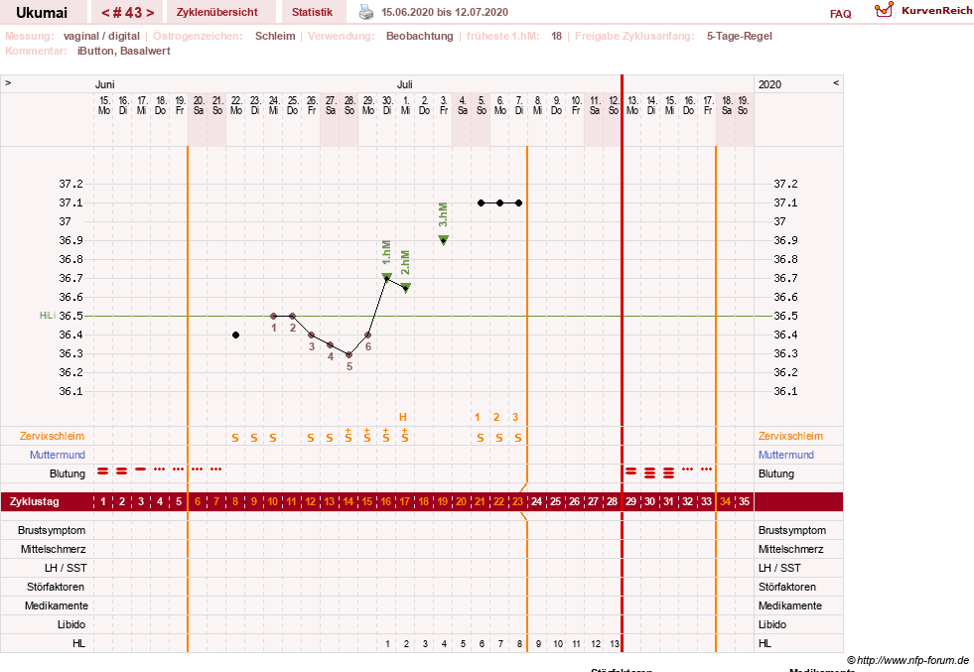This screenshot has height=672, width=974.
Task: Go to next cycle with right angle bracket
Action: pos(150,13)
